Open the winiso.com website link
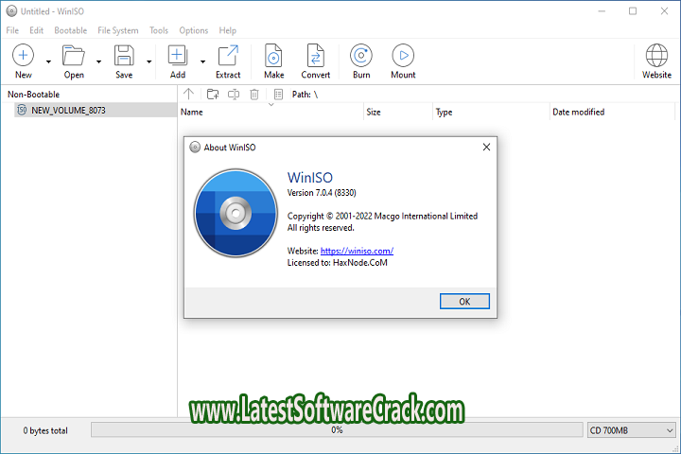Image resolution: width=681 pixels, height=454 pixels. click(357, 251)
